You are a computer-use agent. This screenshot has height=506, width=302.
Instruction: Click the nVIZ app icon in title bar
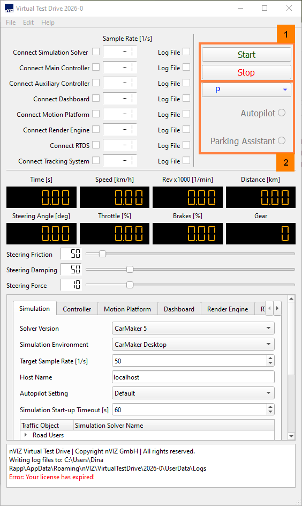[9, 9]
